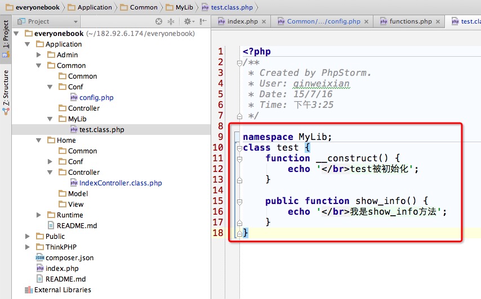Expand the Admin folder arrow

(x=39, y=55)
